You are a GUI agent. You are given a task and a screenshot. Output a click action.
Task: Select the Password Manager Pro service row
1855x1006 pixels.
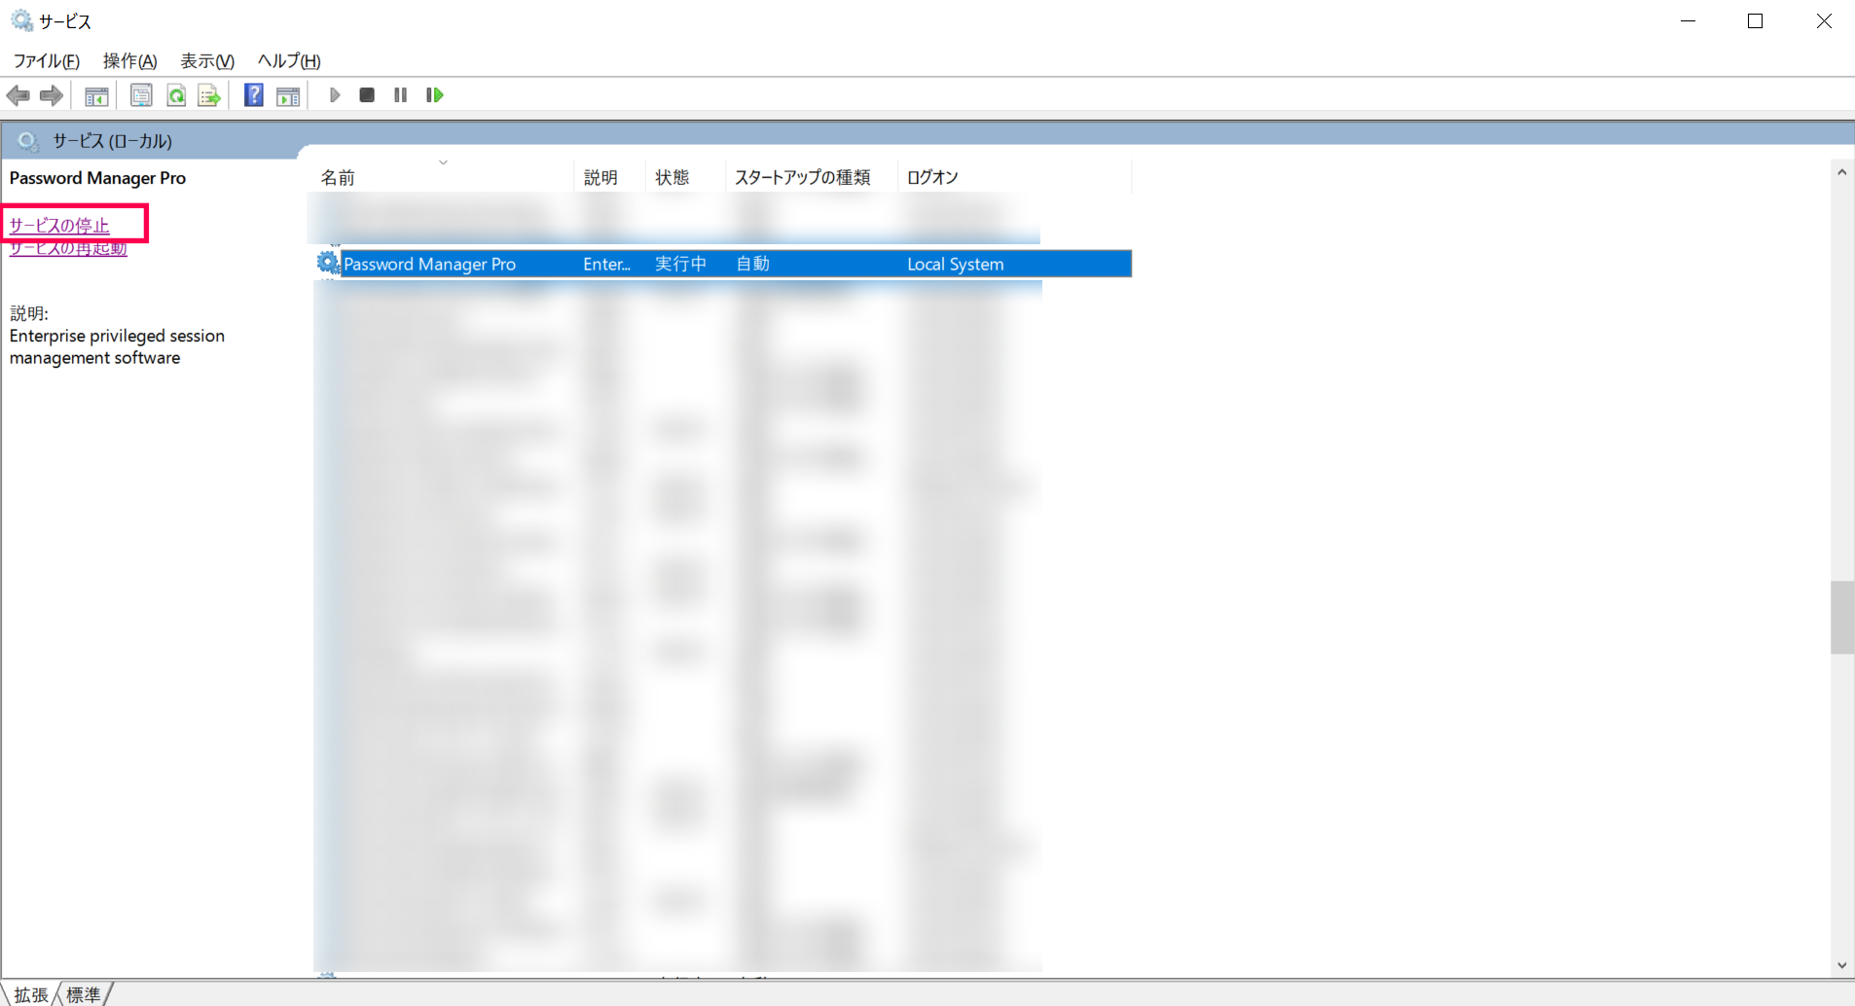click(724, 264)
